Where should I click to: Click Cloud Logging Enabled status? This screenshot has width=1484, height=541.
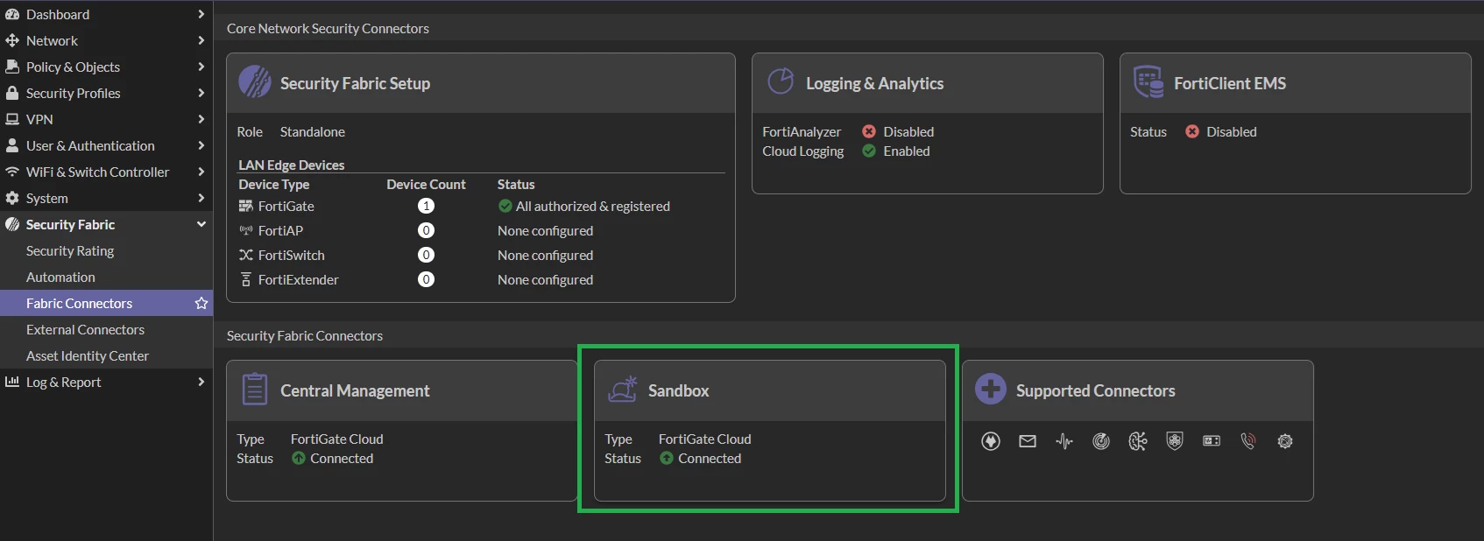[896, 151]
